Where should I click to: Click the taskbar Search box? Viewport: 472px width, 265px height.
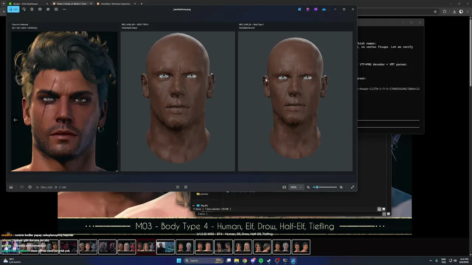coord(204,261)
